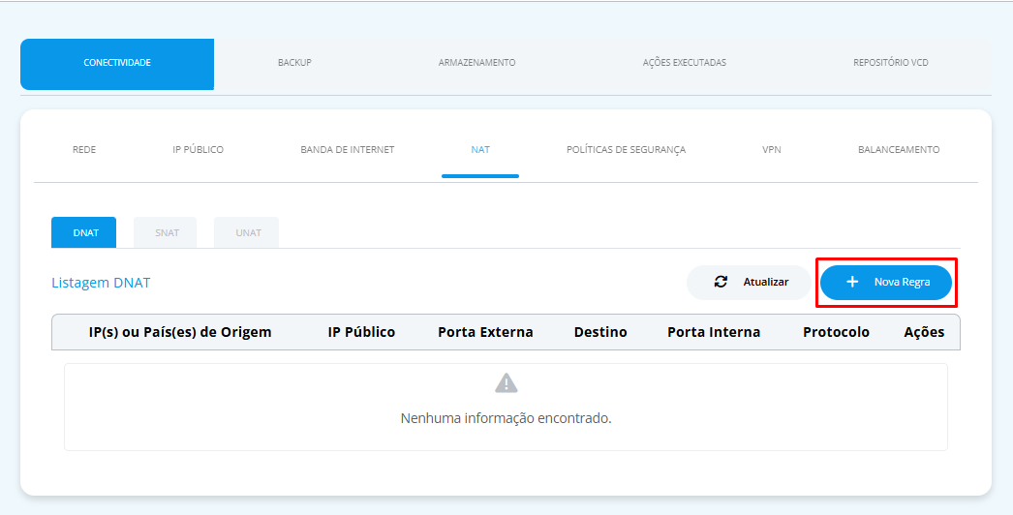This screenshot has height=515, width=1013.
Task: Switch to the SNAT tab
Action: point(166,232)
